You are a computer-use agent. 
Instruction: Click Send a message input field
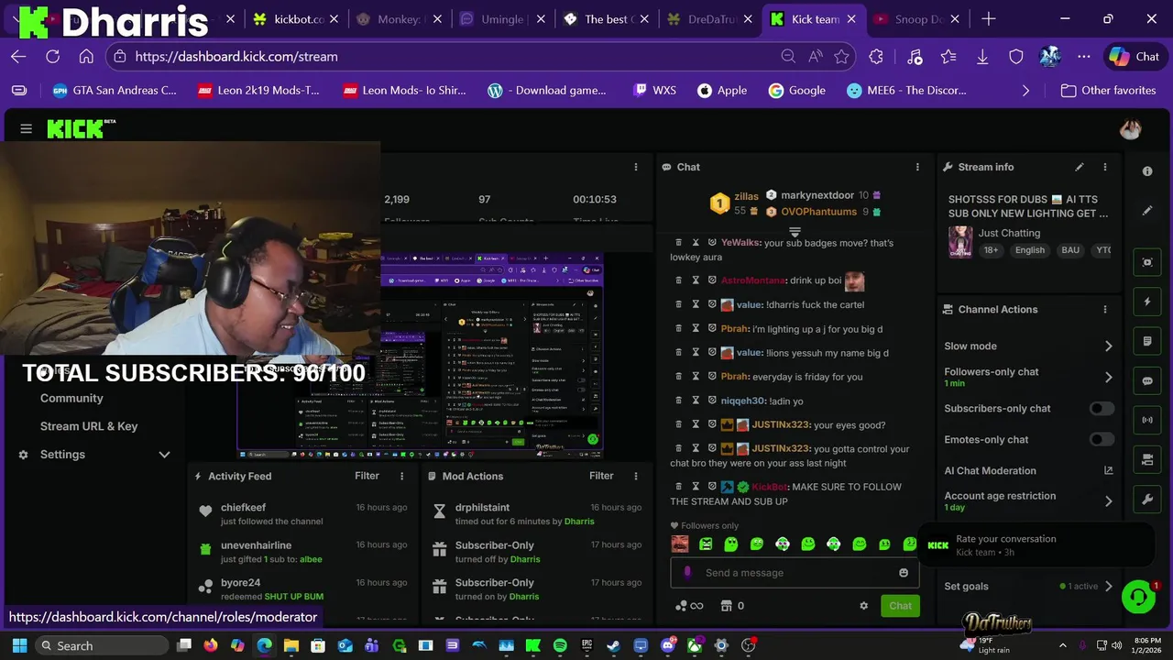point(795,573)
